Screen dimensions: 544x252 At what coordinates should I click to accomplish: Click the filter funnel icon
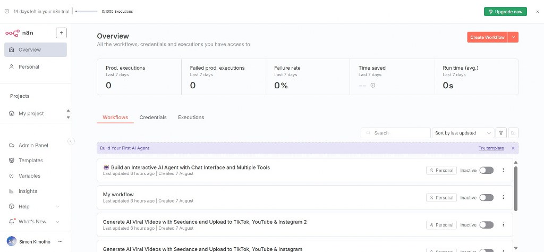pos(501,133)
